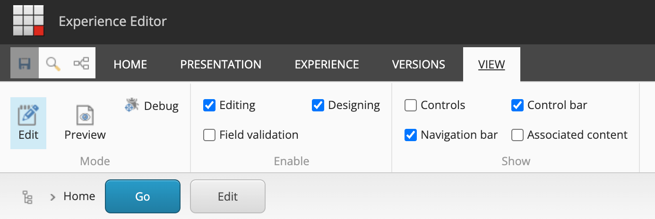Click the blue Go button
This screenshot has width=655, height=219.
click(143, 196)
